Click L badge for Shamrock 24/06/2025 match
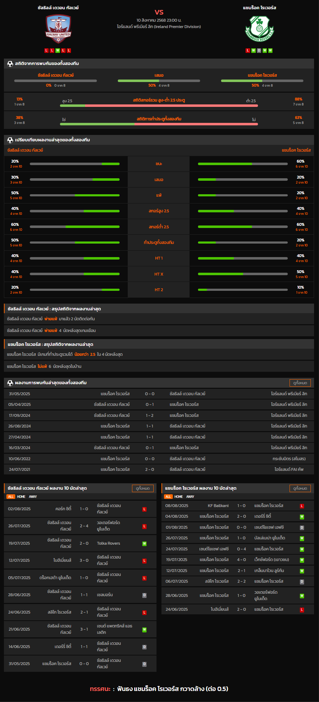 click(x=302, y=610)
